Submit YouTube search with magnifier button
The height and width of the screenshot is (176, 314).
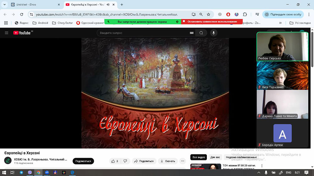click(x=201, y=33)
